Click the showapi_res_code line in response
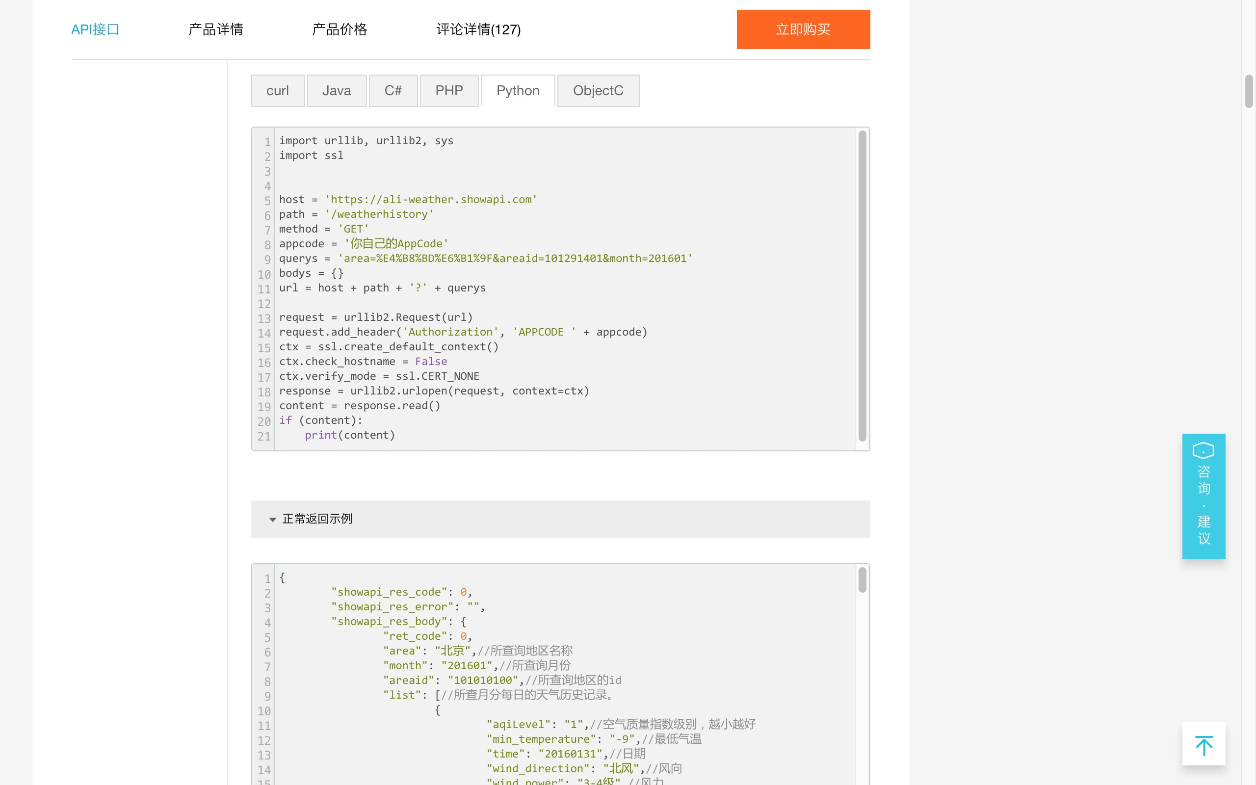 tap(401, 592)
